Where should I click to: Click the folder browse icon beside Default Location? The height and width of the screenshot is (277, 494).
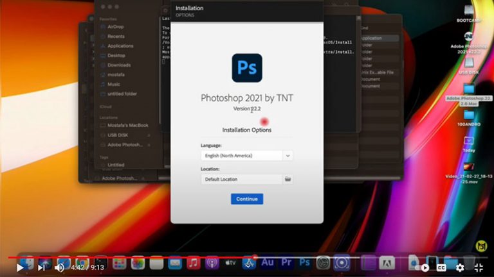[288, 180]
